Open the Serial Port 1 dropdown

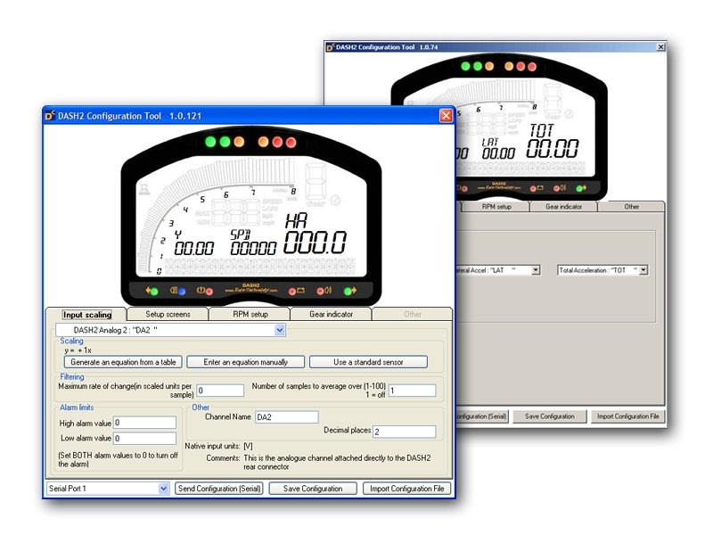click(x=164, y=489)
